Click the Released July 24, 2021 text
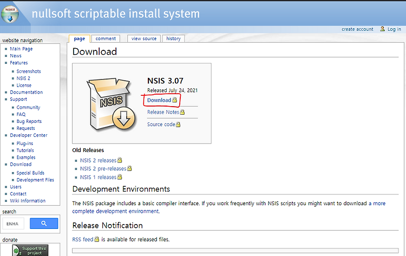Screen dimensions: 406x256 tap(173, 90)
